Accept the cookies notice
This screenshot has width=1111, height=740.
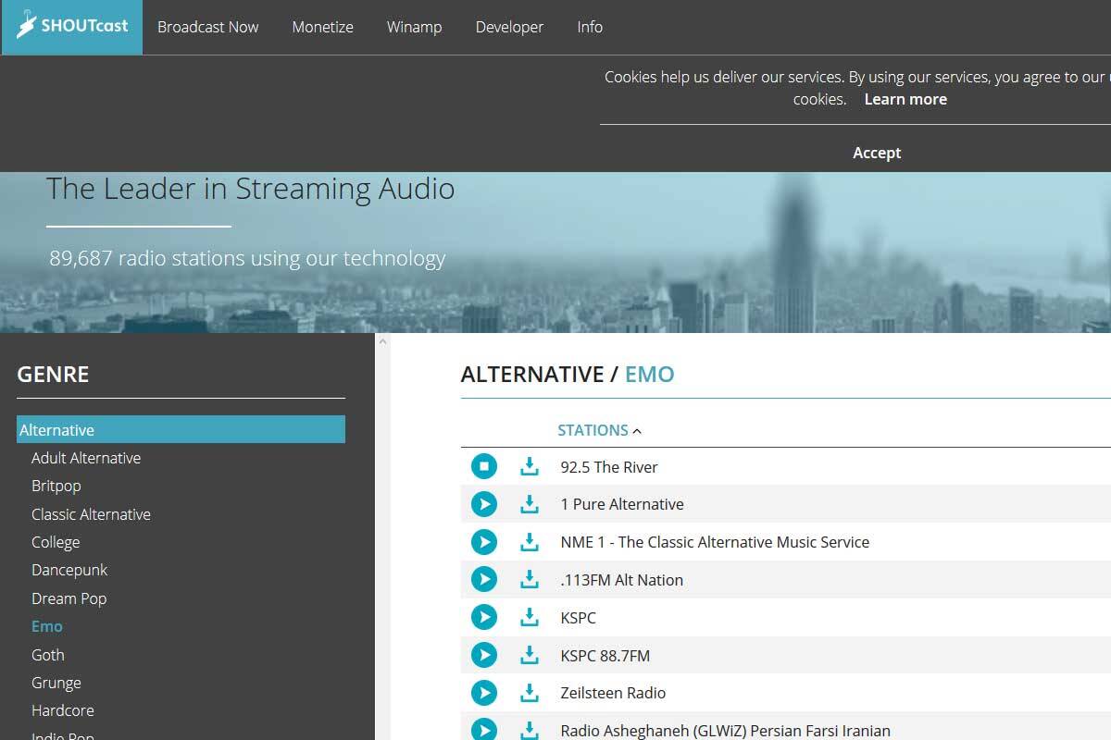[876, 152]
